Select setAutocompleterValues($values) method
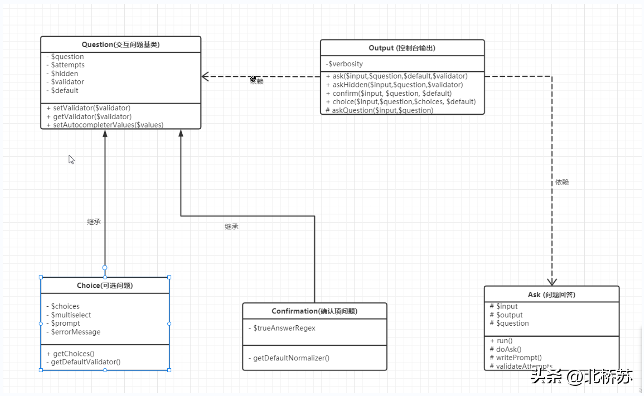 [105, 125]
